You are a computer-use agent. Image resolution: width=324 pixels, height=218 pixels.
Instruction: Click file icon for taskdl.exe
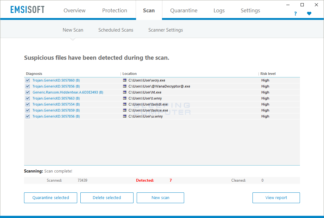(x=125, y=104)
